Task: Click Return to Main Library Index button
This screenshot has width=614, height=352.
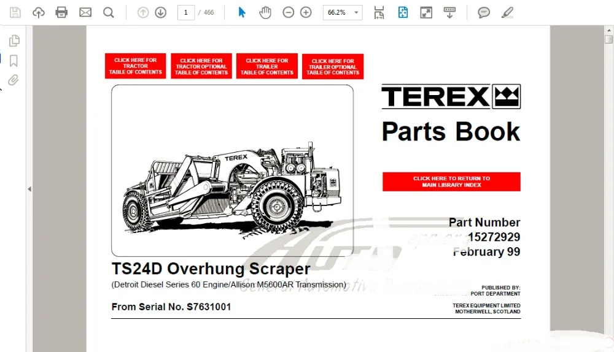Action: (451, 182)
